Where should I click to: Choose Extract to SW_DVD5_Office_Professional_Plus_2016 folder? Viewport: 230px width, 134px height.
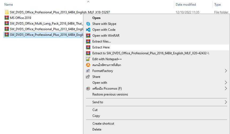coord(151,53)
